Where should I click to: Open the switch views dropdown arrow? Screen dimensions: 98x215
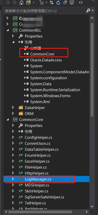click(x=34, y=3)
